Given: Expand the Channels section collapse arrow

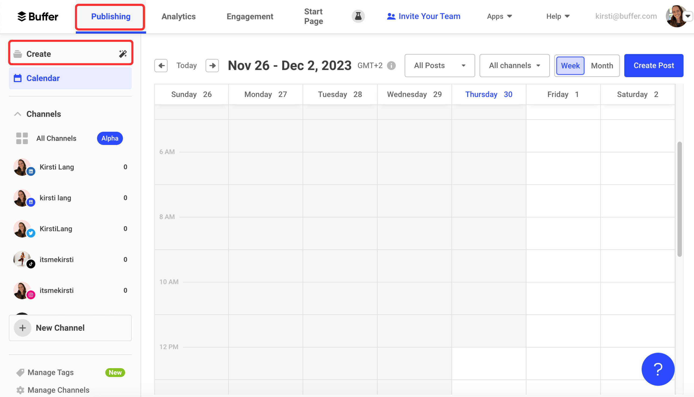Looking at the screenshot, I should [x=17, y=114].
